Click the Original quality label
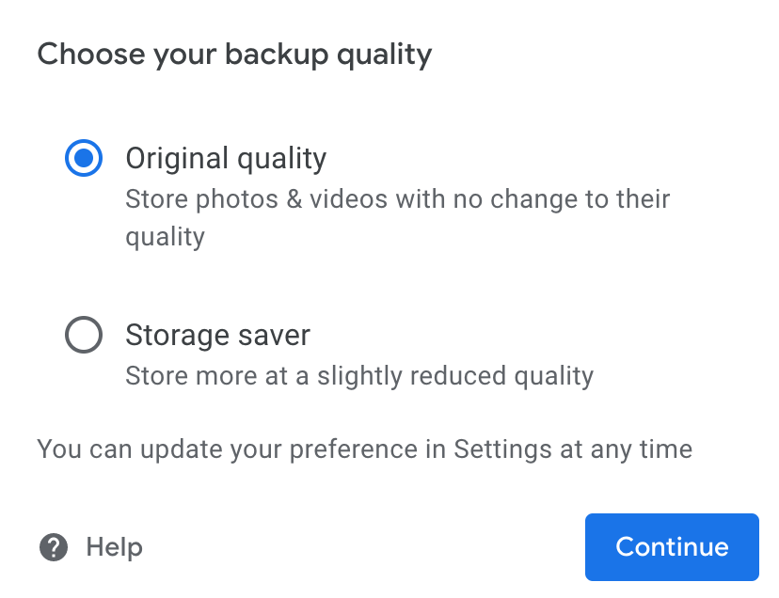Screen dimensions: 779x598 tap(226, 158)
